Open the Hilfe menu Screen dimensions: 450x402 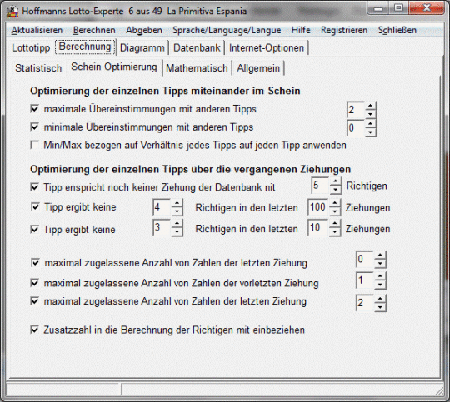301,30
